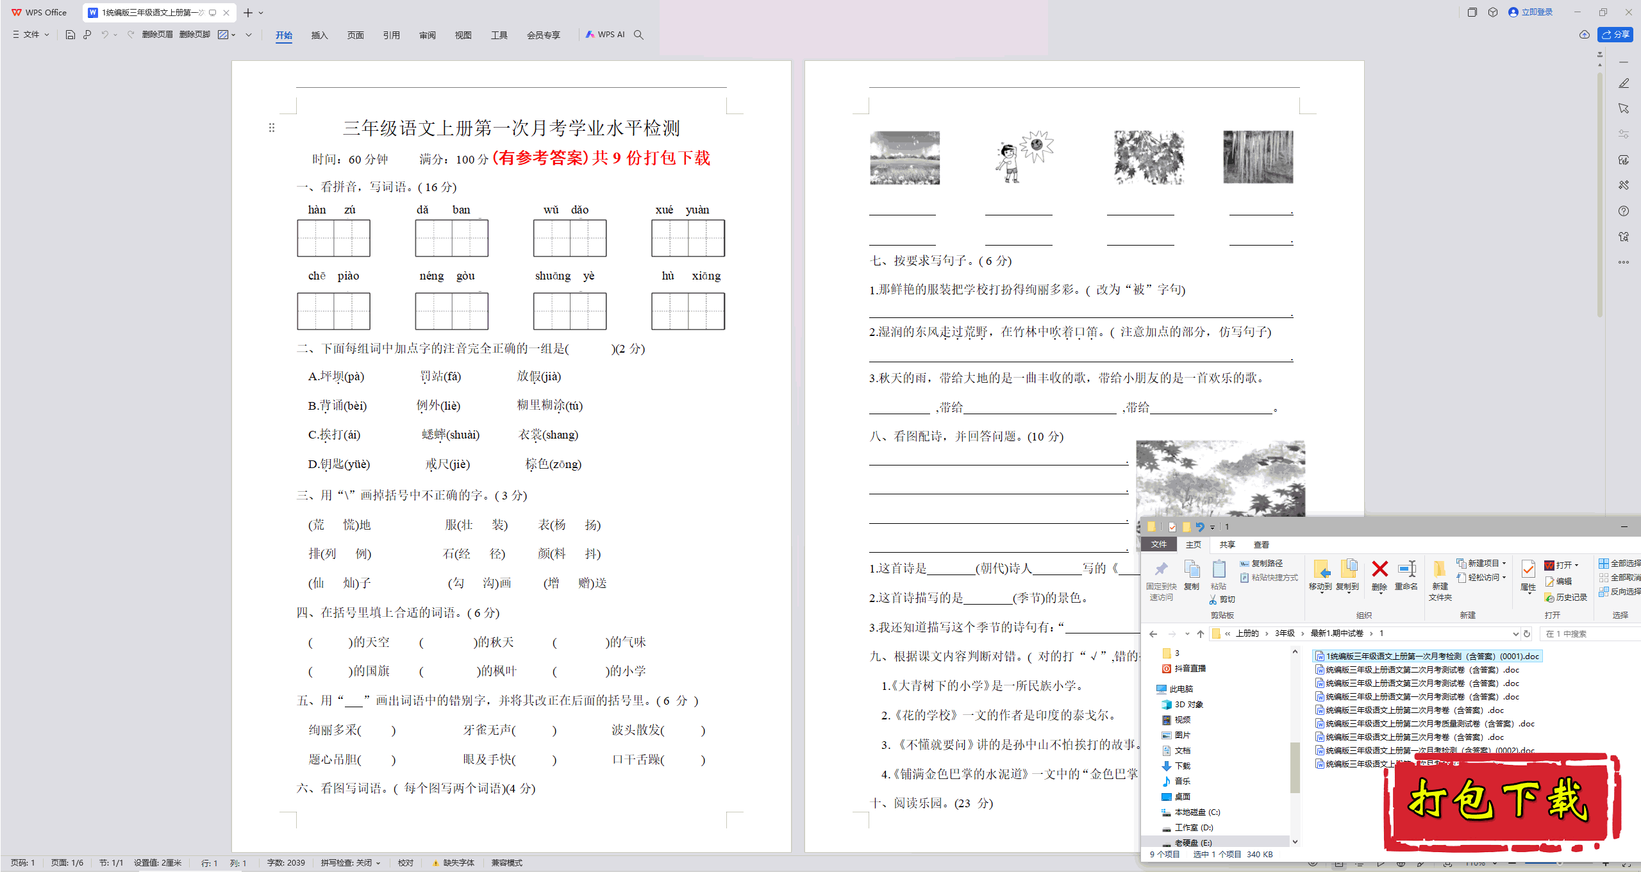Click the 分享 share button

click(1615, 35)
